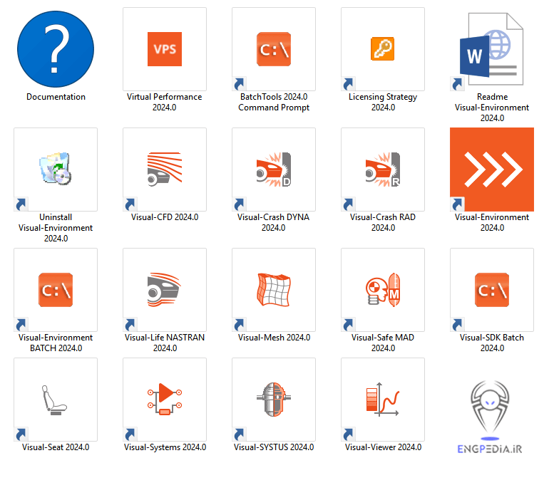Open Licensing Strategy 2024.0 key icon
The image size is (554, 500).
(383, 48)
